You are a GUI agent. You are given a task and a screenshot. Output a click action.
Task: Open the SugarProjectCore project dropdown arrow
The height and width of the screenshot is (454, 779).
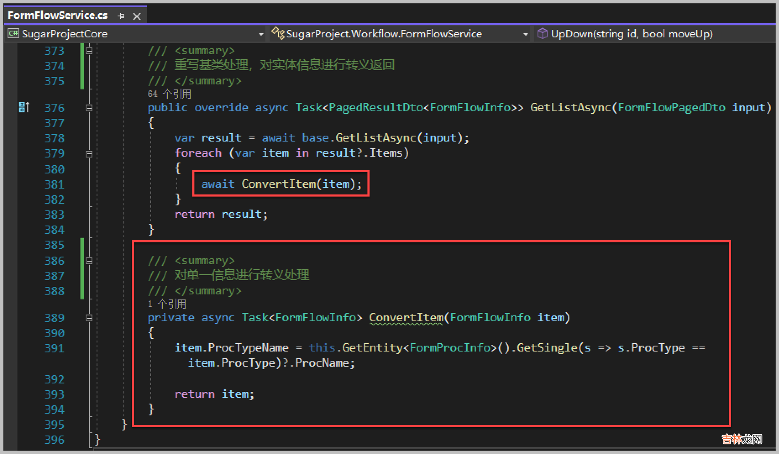pyautogui.click(x=261, y=34)
